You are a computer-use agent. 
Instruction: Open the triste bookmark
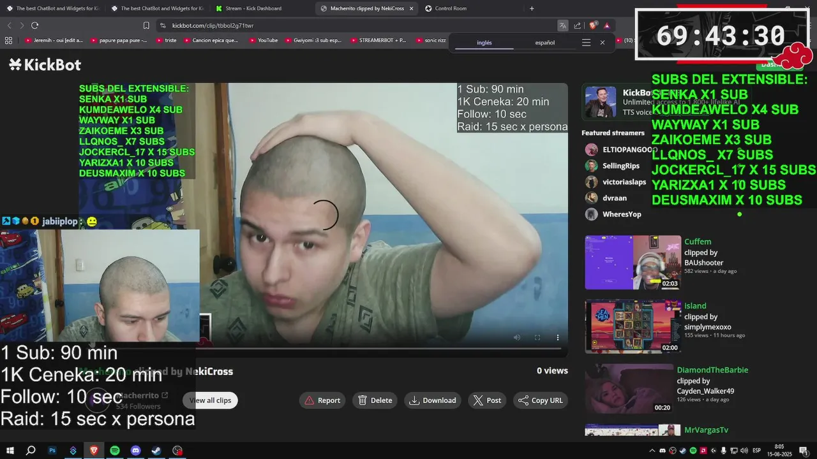pos(166,40)
